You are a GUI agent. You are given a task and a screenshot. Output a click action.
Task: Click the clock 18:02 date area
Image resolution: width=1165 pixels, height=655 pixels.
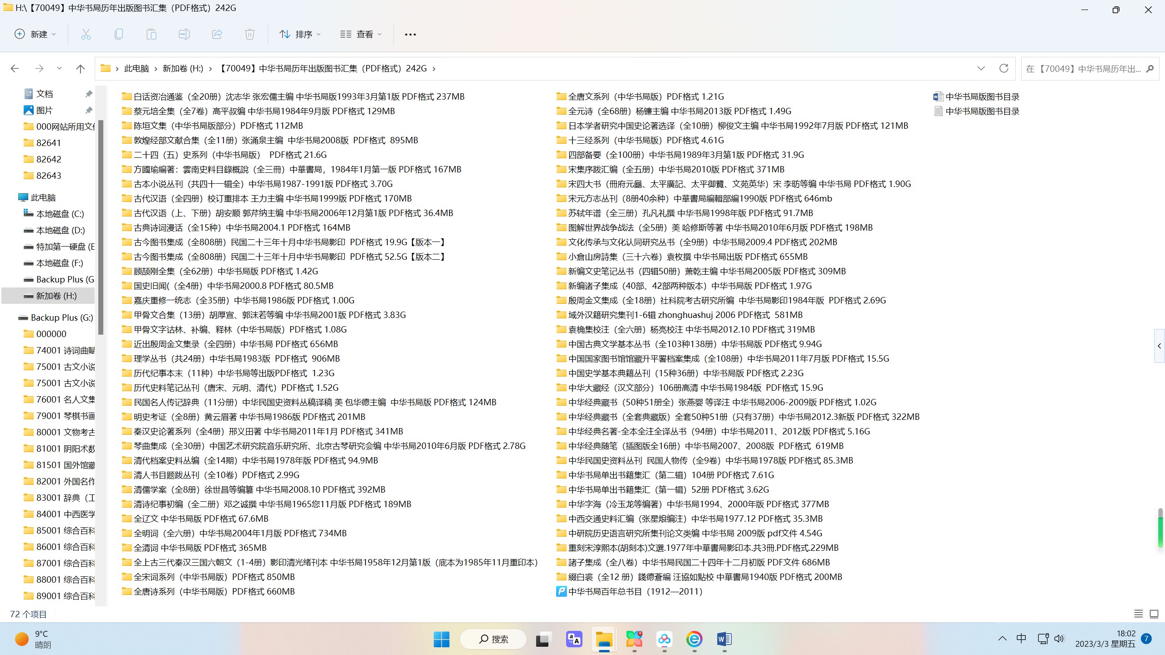click(x=1105, y=639)
